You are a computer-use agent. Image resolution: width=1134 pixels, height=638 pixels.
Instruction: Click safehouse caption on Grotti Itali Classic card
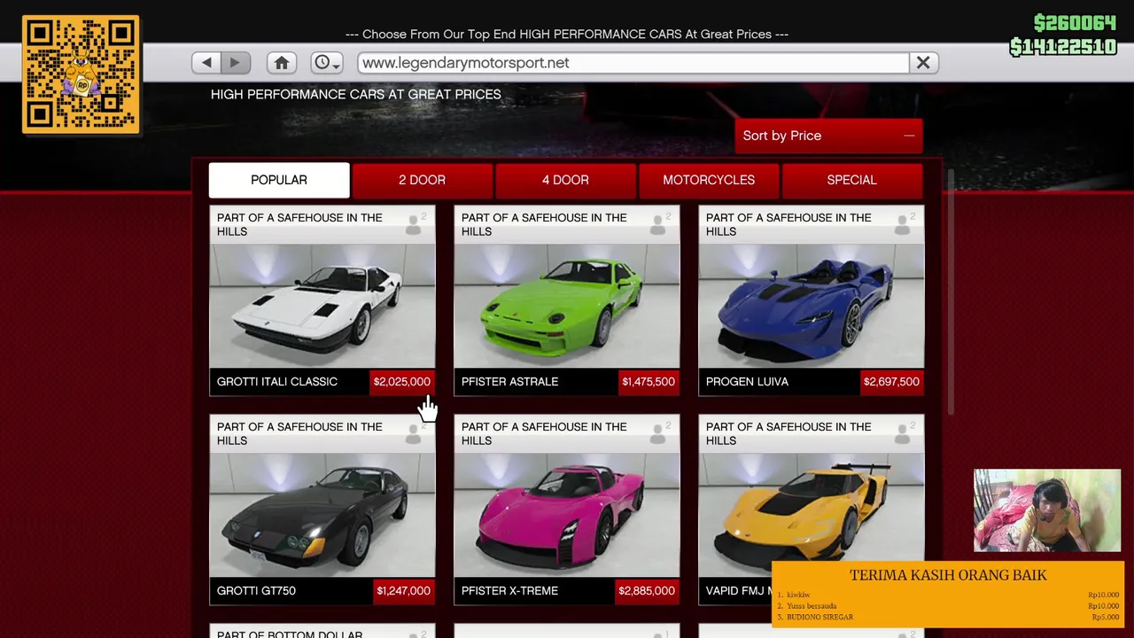(299, 224)
